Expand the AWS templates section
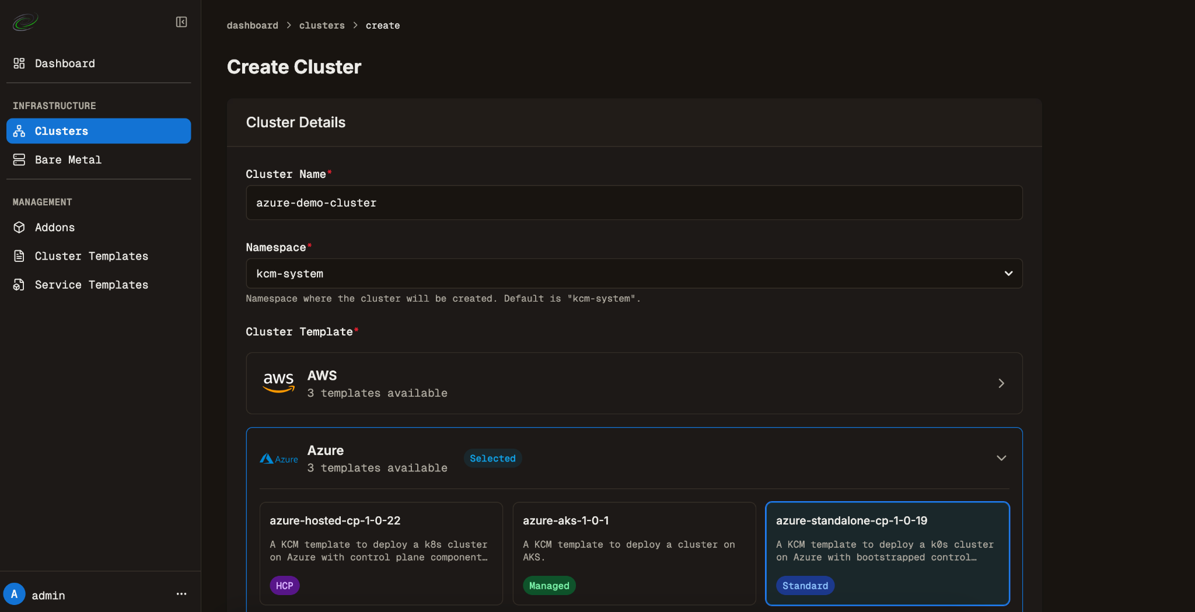Image resolution: width=1195 pixels, height=612 pixels. (634, 383)
